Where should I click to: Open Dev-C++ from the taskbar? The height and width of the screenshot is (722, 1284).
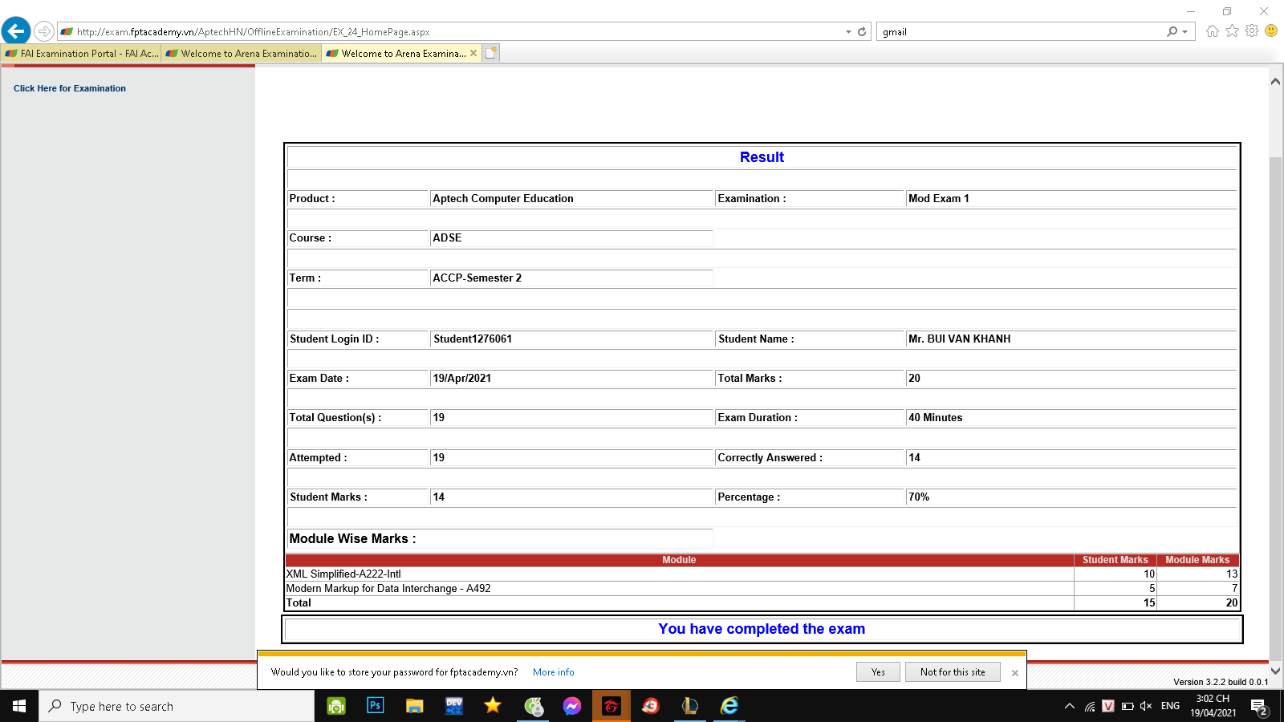[x=454, y=706]
